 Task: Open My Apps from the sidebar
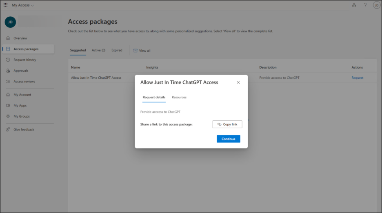pyautogui.click(x=20, y=105)
